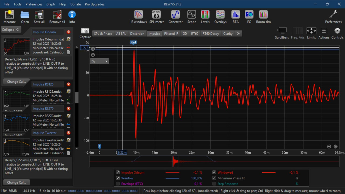The width and height of the screenshot is (345, 194).
Task: Switch to Distortion tab
Action: [x=137, y=34]
